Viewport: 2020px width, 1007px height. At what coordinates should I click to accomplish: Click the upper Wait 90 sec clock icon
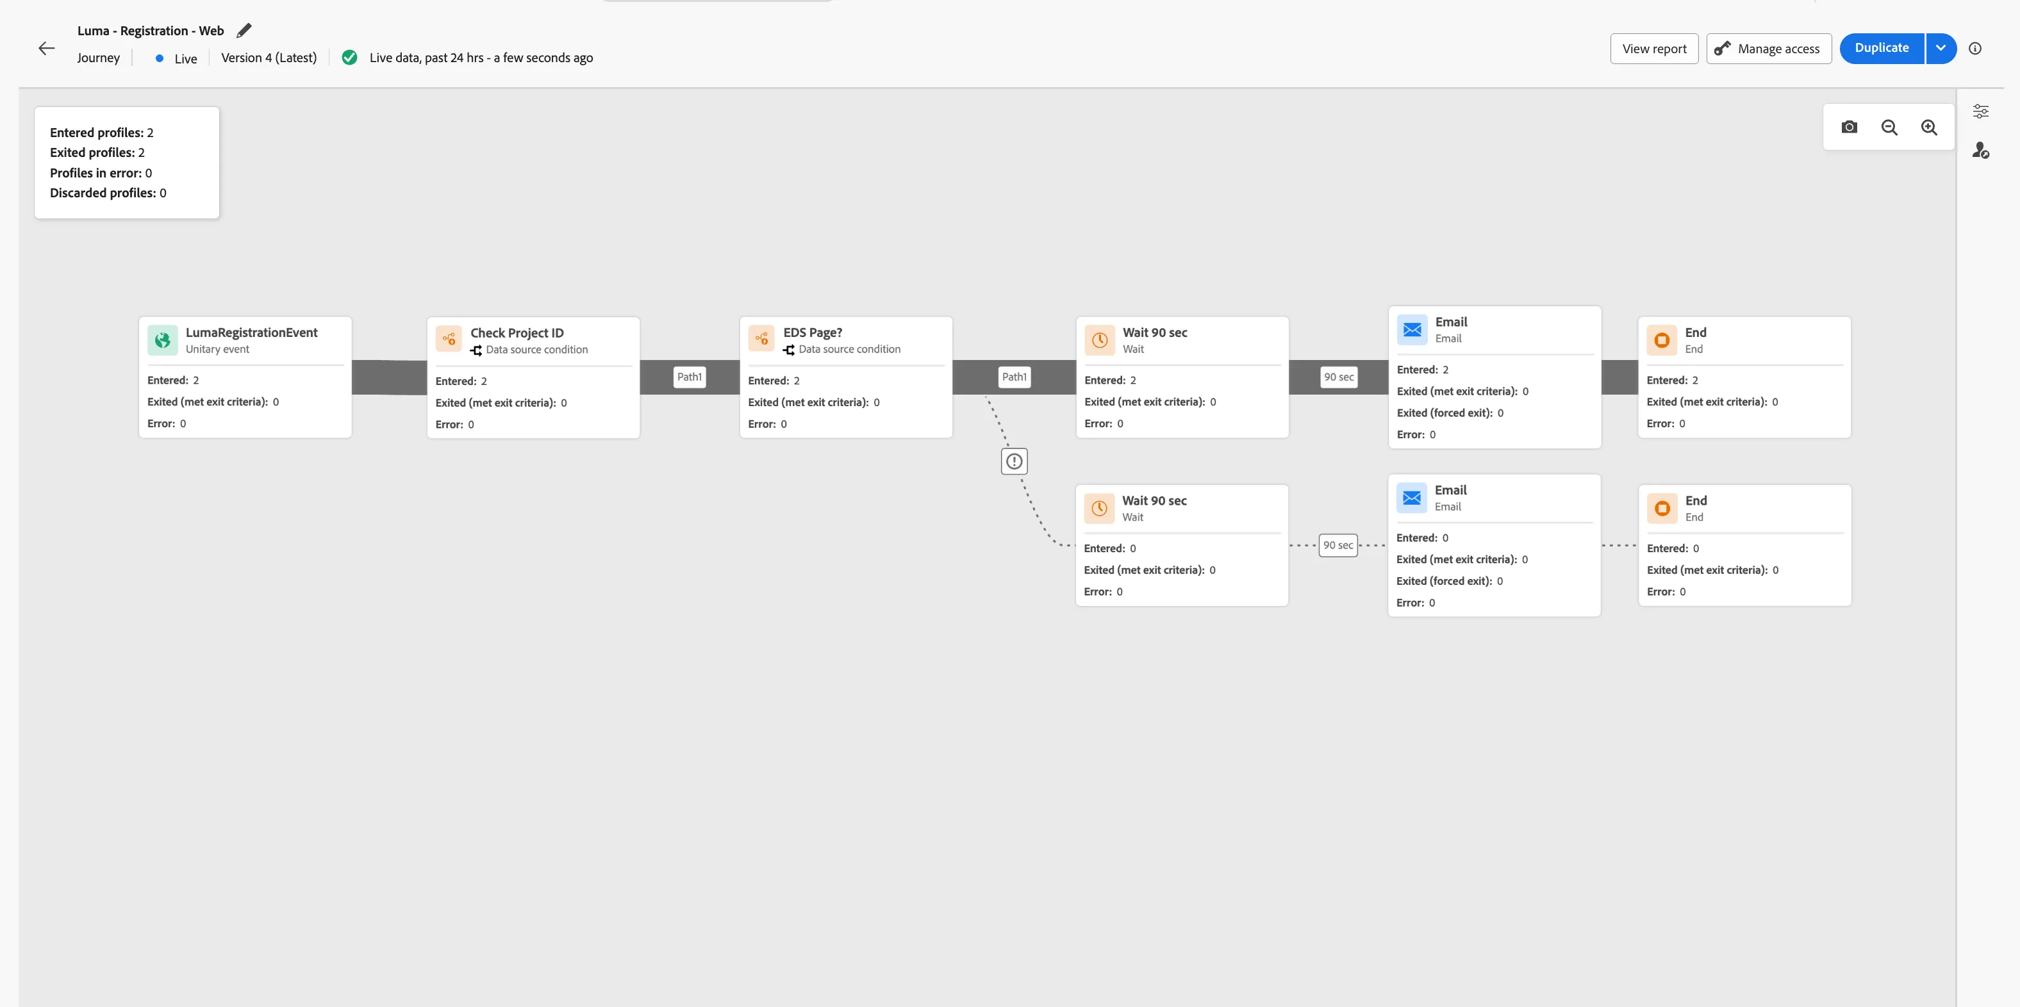point(1099,340)
